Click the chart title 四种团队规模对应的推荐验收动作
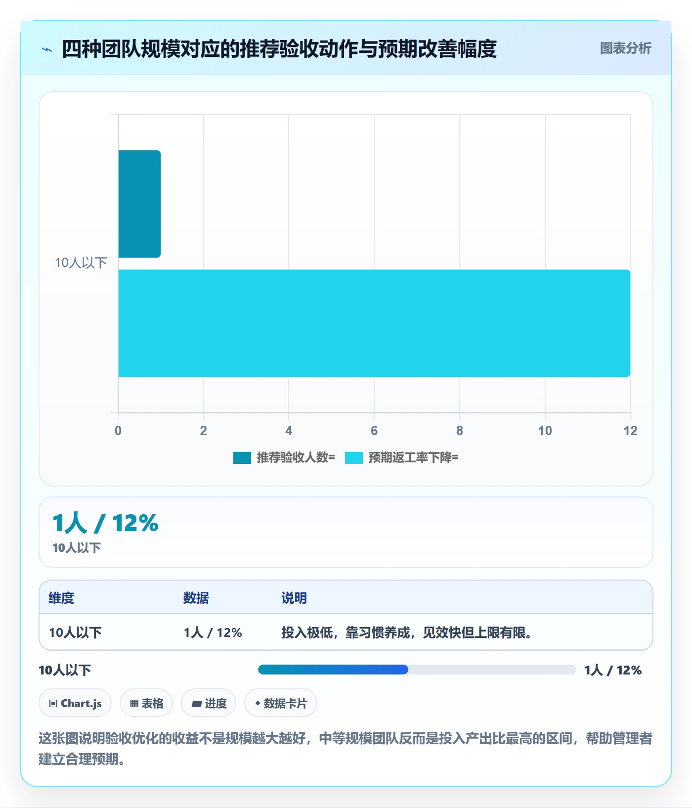The height and width of the screenshot is (808, 692). click(x=279, y=48)
